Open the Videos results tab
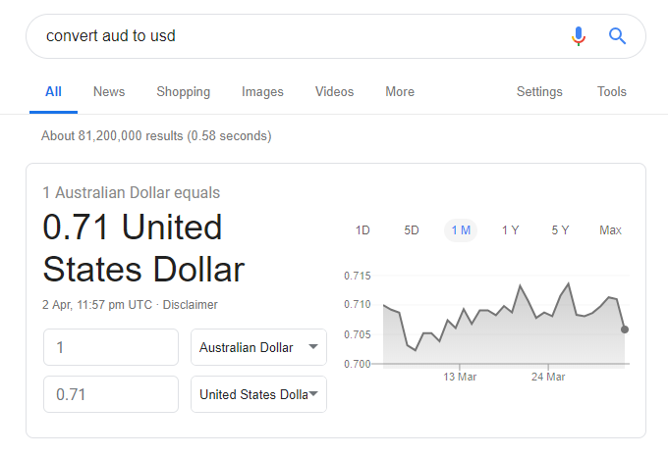 click(334, 91)
